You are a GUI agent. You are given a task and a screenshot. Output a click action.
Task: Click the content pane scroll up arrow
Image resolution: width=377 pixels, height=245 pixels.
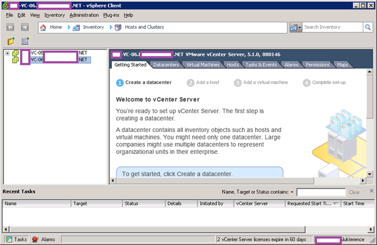click(x=369, y=72)
